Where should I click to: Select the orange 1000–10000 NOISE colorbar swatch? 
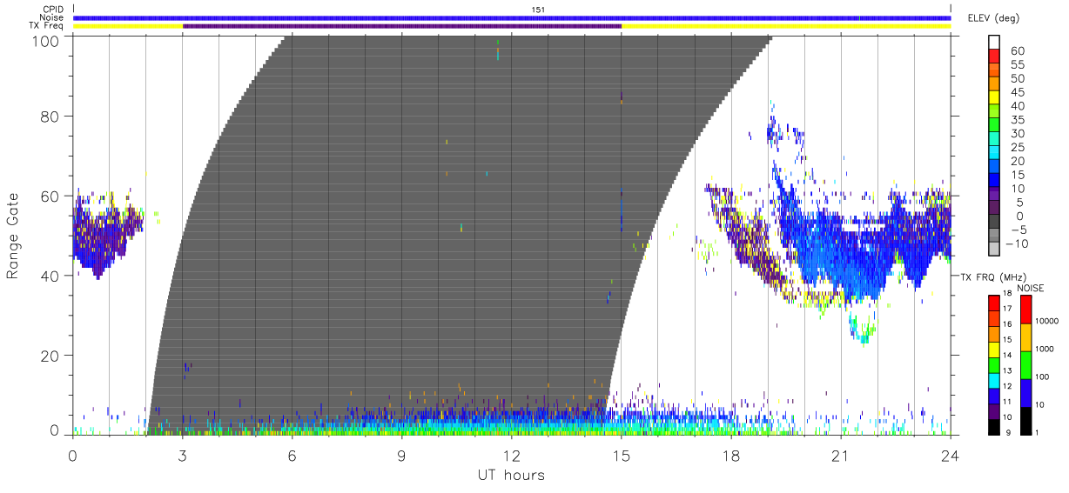coord(1025,337)
